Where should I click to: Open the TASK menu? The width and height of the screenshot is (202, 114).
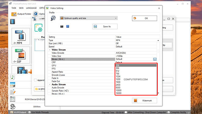(14, 8)
